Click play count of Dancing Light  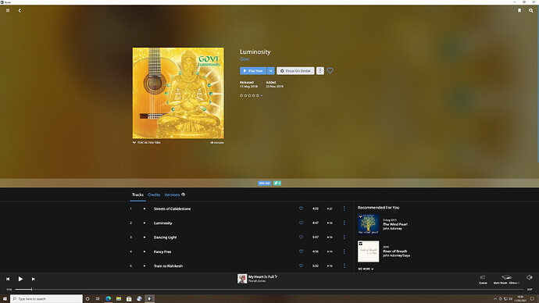click(x=330, y=237)
